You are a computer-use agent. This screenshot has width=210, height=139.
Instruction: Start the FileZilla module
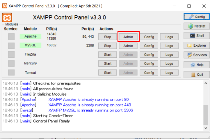click(108, 55)
